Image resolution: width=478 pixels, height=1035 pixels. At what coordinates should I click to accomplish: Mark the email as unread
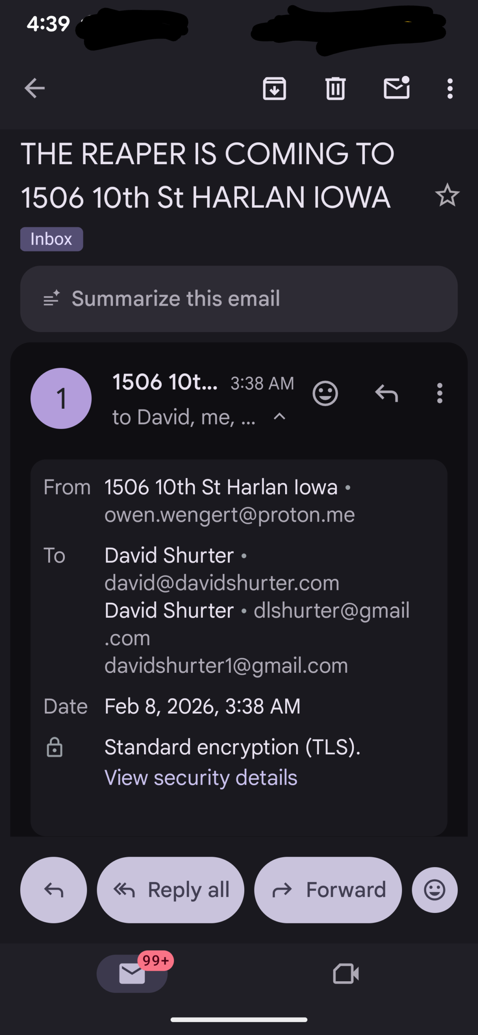396,88
